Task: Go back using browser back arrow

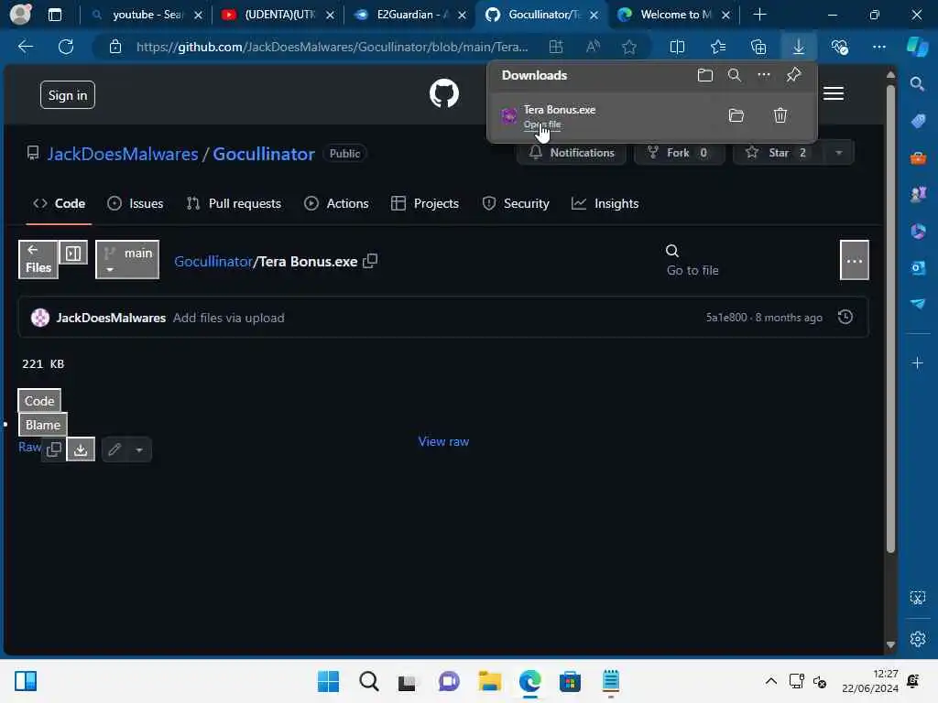Action: tap(25, 47)
